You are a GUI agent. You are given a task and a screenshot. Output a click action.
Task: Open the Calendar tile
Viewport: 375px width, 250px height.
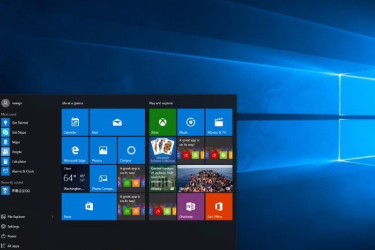coord(75,122)
